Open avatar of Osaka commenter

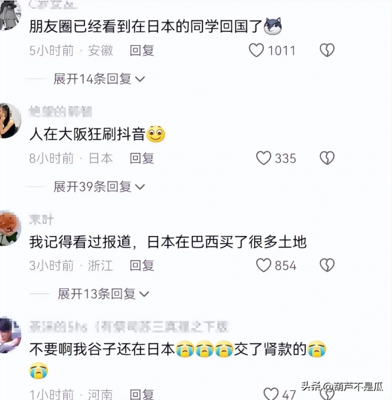(x=10, y=120)
